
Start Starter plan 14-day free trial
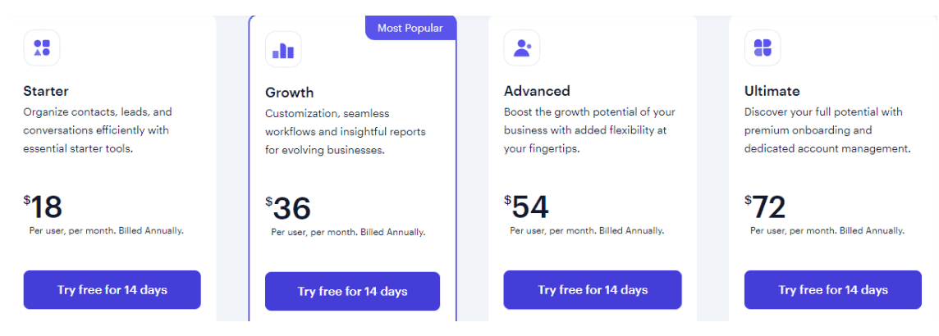112,290
